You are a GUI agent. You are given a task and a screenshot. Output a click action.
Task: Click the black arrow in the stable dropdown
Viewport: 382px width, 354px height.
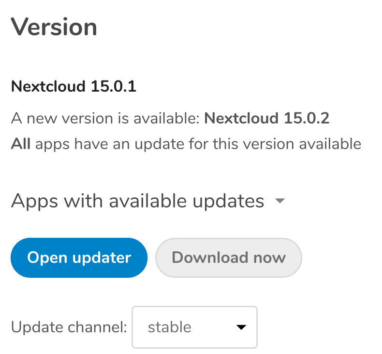[241, 327]
